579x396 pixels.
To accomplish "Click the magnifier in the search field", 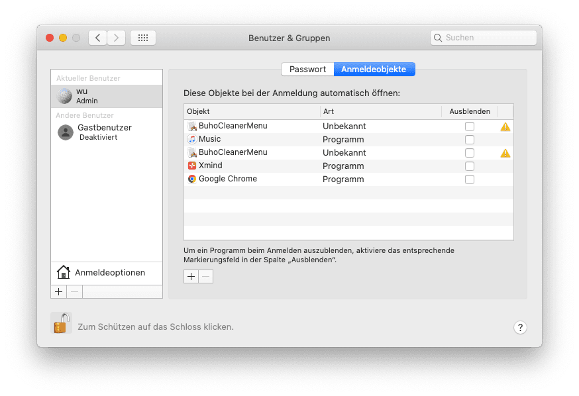I will (x=438, y=38).
